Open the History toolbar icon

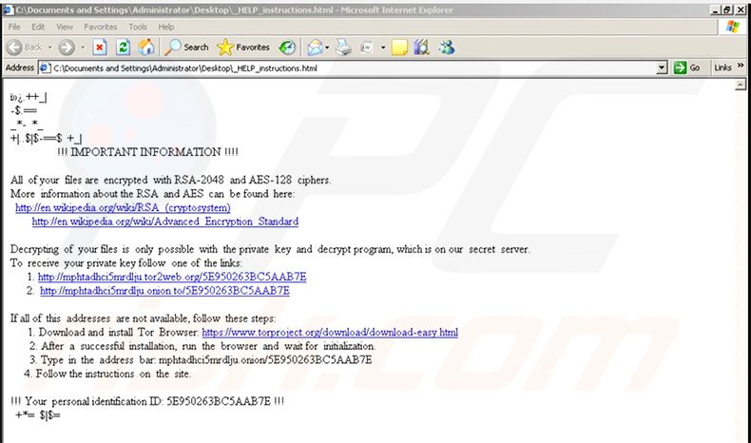[287, 47]
